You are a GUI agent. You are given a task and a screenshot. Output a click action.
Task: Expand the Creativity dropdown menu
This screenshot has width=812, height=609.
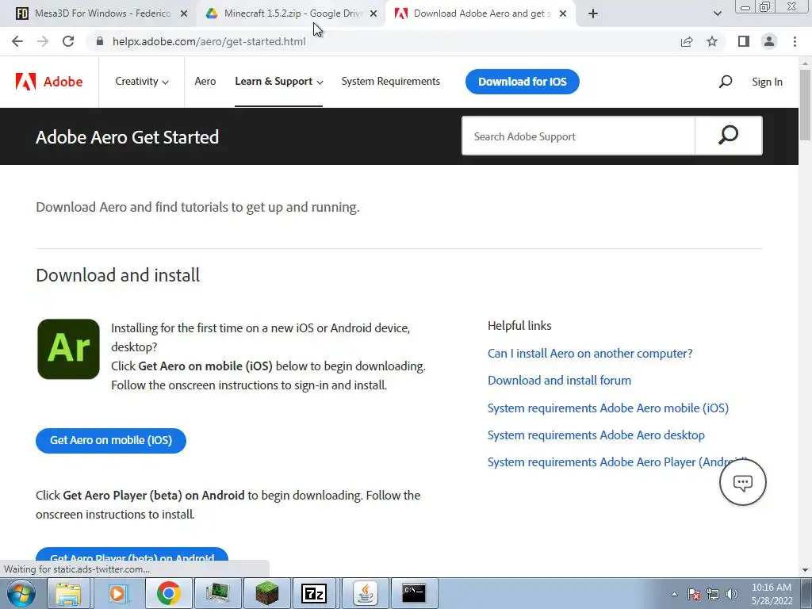coord(141,82)
